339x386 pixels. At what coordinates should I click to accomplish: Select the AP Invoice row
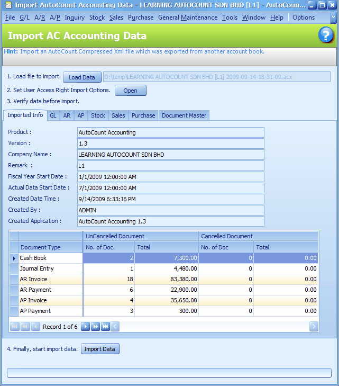tap(164, 301)
